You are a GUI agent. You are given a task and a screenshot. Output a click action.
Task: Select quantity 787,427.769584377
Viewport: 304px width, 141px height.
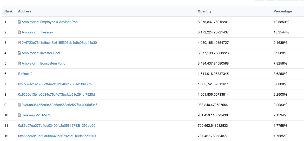(213, 136)
